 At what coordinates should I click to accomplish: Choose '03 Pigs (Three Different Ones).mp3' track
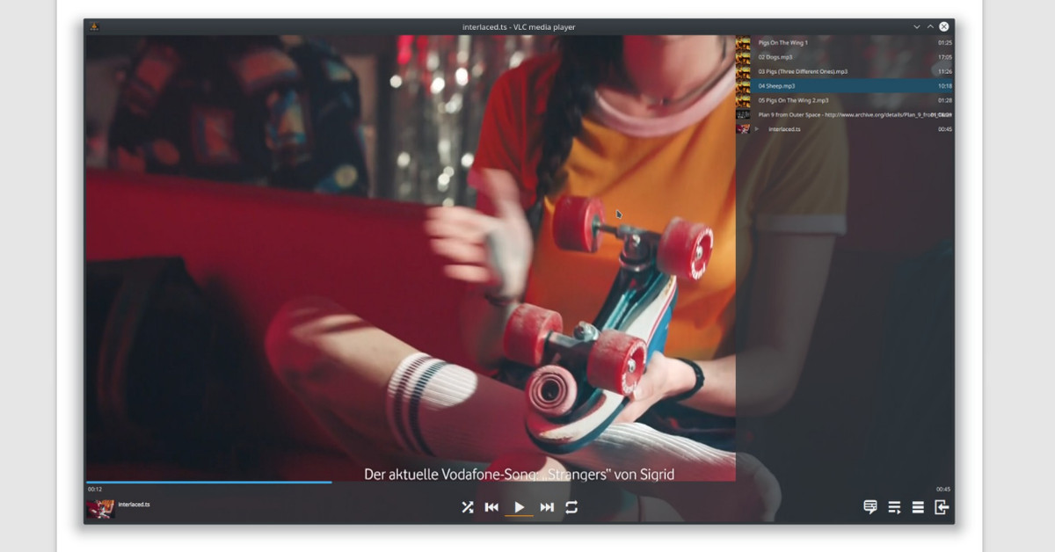point(803,71)
